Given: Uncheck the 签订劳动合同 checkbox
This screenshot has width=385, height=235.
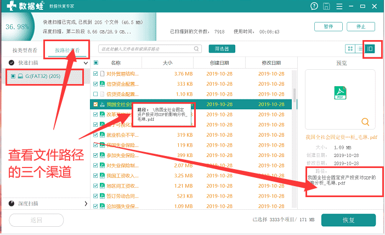Looking at the screenshot, I should [x=95, y=196].
